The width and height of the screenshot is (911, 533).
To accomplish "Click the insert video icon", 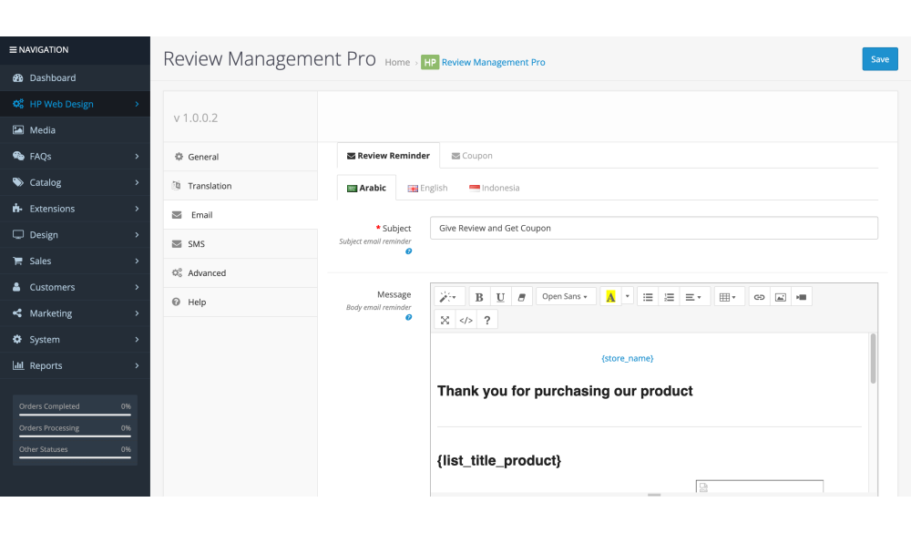I will coord(801,297).
